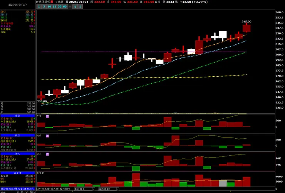Click the grey volume bar in volume panel

(x=223, y=183)
